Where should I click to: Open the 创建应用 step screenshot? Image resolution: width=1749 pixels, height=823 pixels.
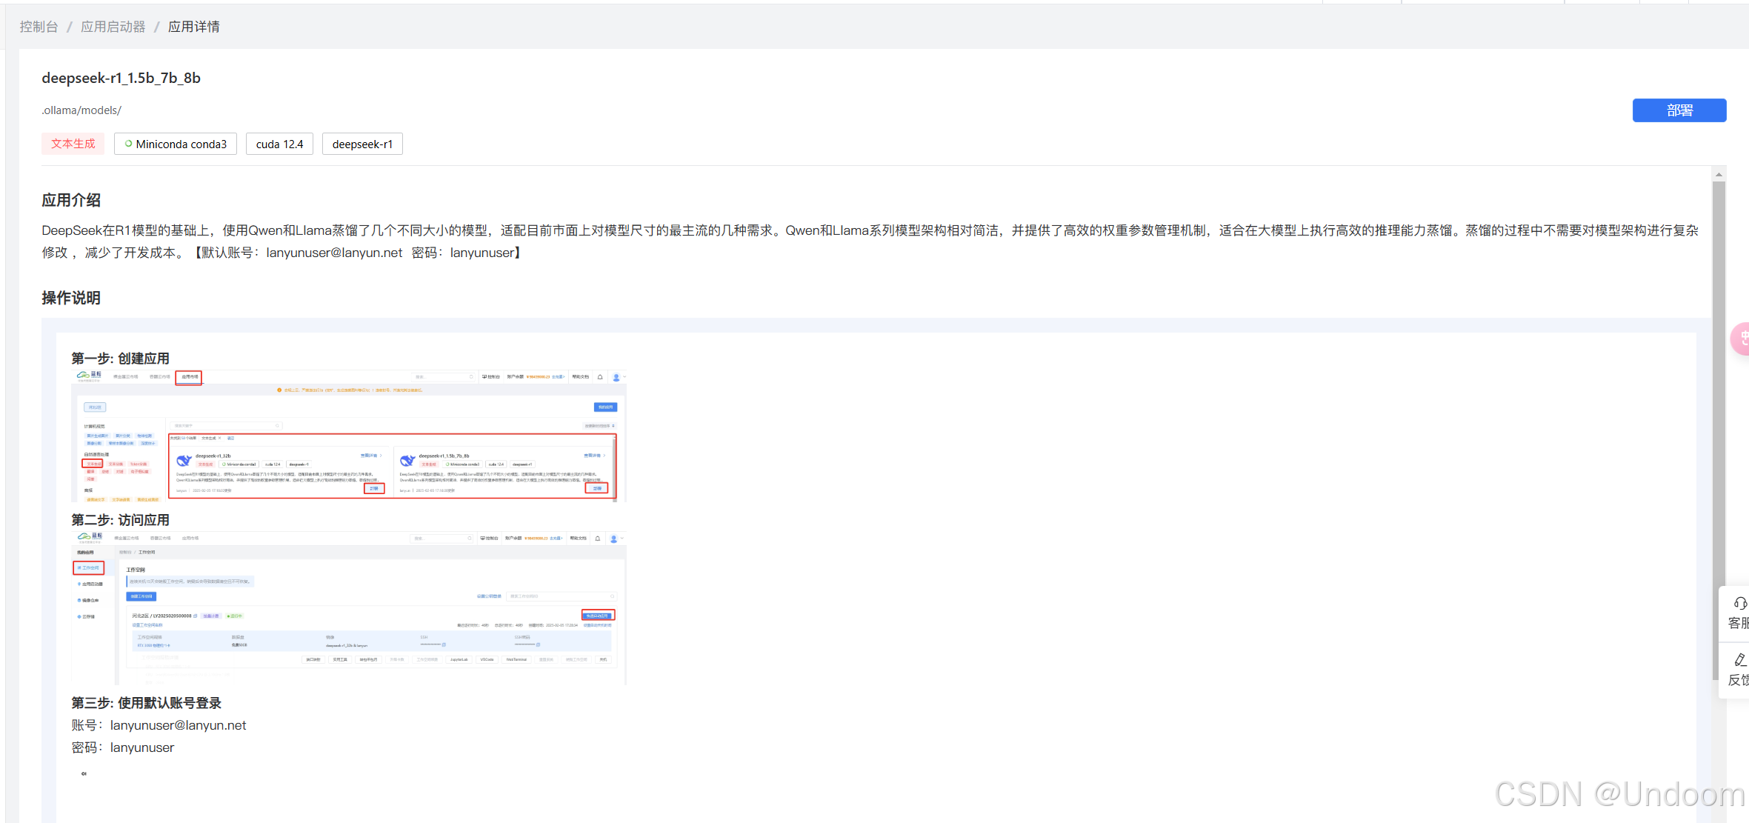tap(348, 436)
